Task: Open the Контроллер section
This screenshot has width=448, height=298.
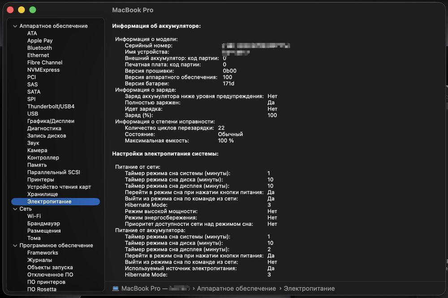Action: (x=43, y=157)
